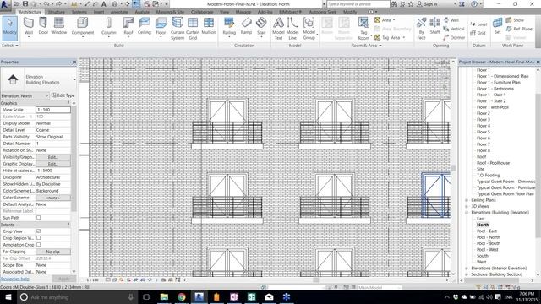Viewport: 541px width, 304px height.
Task: Open Revit from the Windows taskbar
Action: click(199, 296)
